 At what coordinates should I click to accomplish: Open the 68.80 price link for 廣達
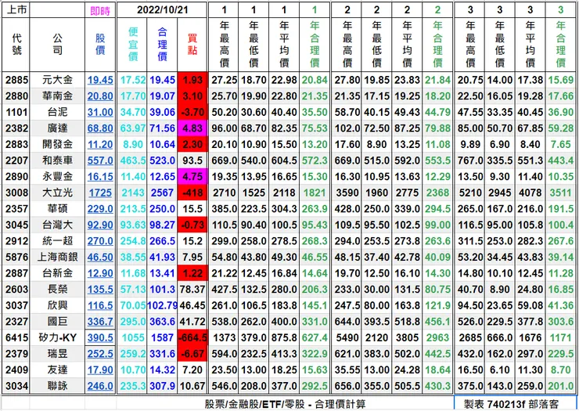pos(100,128)
